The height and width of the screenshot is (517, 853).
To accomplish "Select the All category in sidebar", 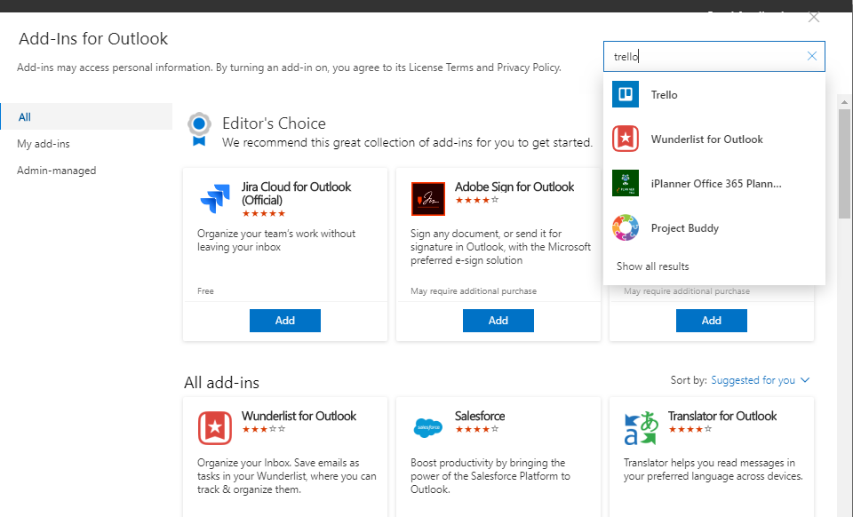I will point(86,117).
